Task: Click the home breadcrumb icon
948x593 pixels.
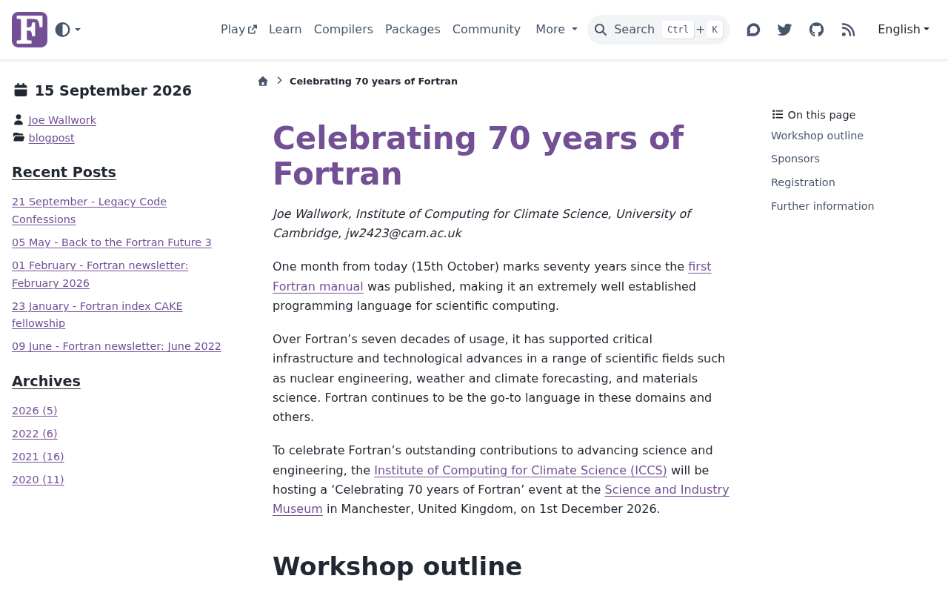Action: [x=263, y=82]
